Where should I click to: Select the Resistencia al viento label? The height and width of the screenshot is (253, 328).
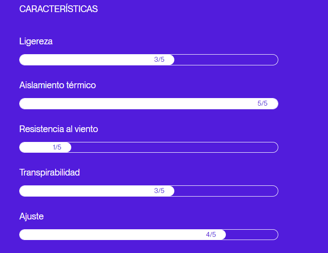pos(58,129)
